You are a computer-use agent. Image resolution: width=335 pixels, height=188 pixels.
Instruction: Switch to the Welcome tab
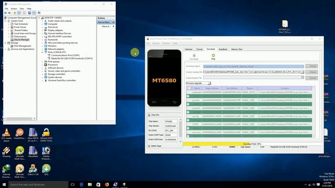(x=188, y=49)
